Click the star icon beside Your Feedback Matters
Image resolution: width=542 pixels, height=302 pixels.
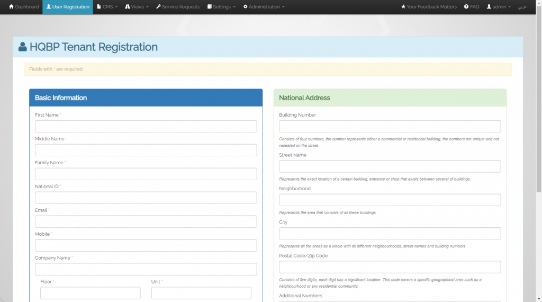403,7
